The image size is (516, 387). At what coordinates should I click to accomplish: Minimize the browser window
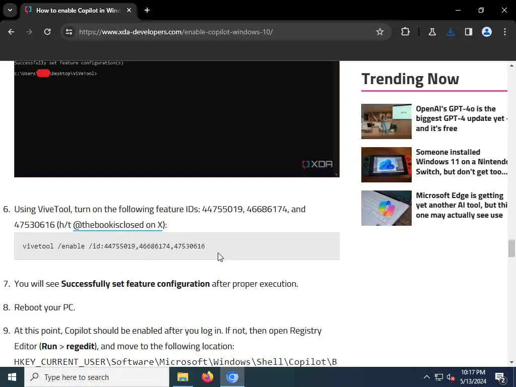coord(458,10)
